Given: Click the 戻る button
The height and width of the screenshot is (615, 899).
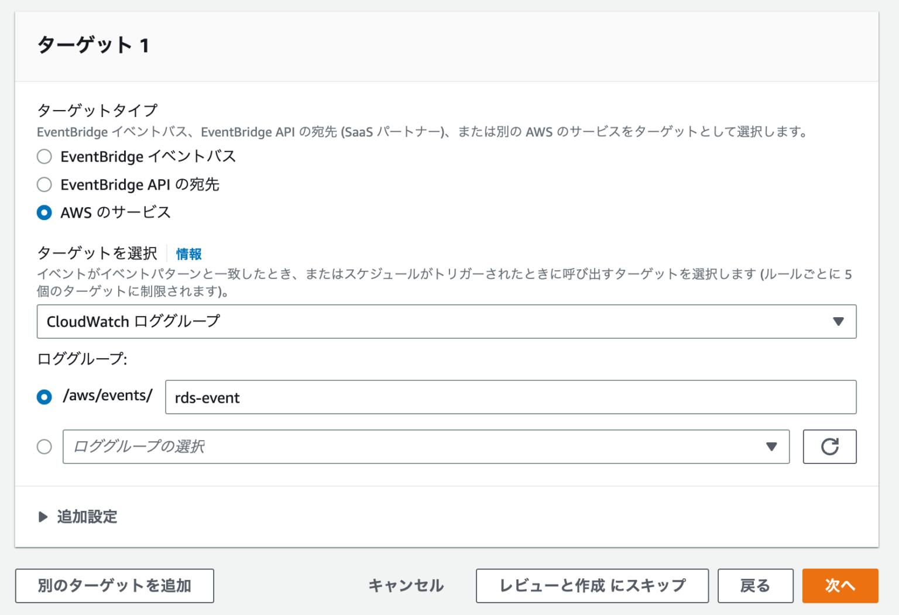Looking at the screenshot, I should click(755, 585).
